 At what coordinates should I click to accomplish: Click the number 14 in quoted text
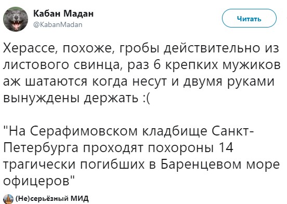click(x=226, y=148)
